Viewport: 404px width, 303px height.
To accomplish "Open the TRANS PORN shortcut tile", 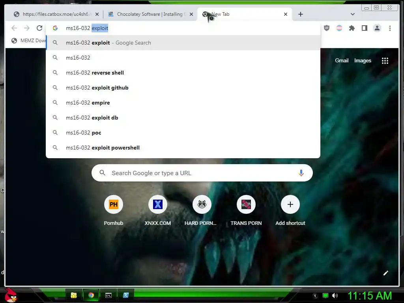I will click(246, 210).
